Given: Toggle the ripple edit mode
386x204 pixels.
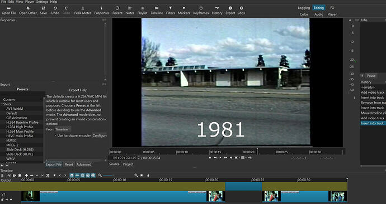Looking at the screenshot, I should click(82, 176).
